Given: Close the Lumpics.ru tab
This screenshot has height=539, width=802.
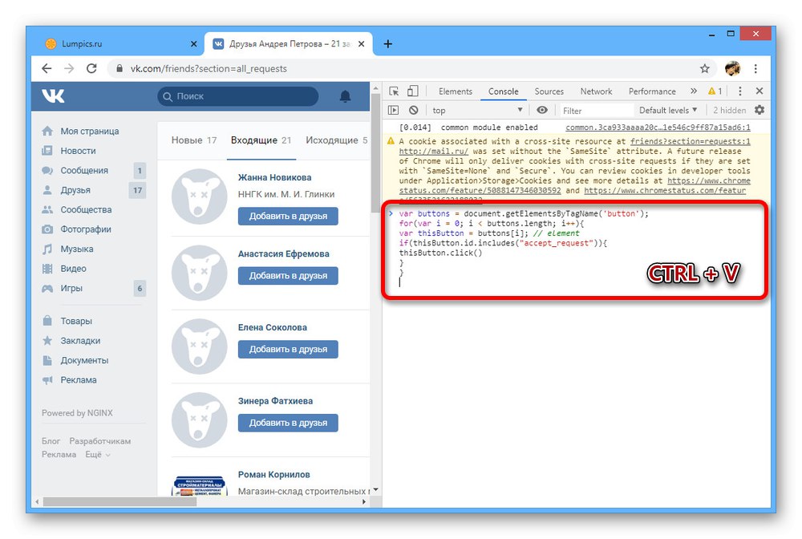Looking at the screenshot, I should pyautogui.click(x=193, y=44).
